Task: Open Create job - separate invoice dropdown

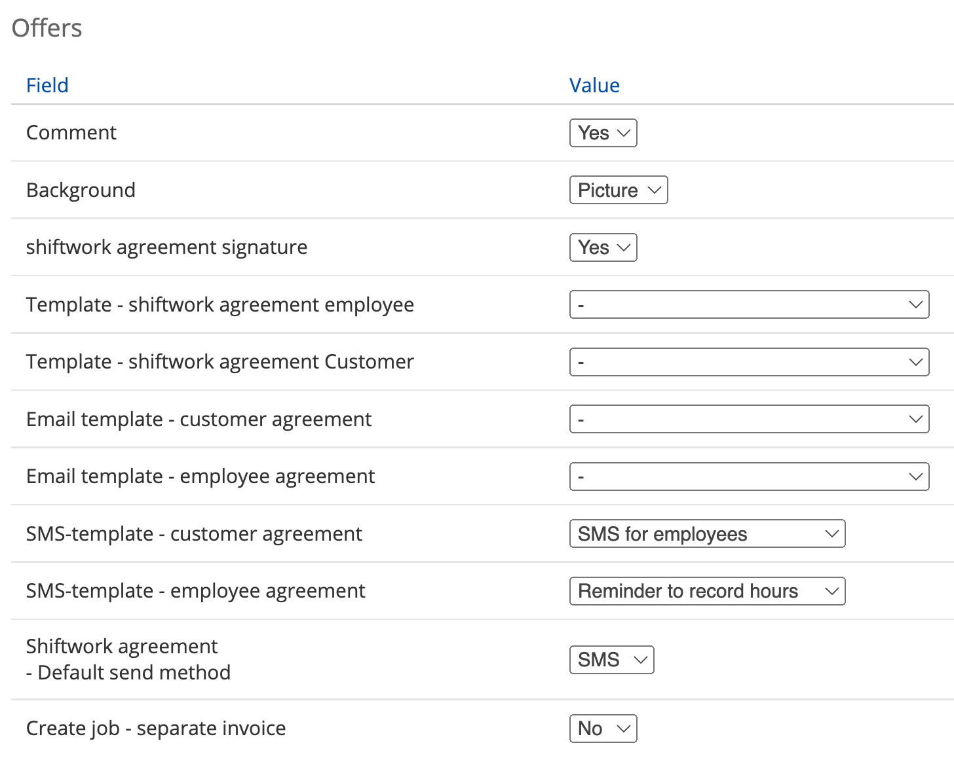Action: click(603, 729)
